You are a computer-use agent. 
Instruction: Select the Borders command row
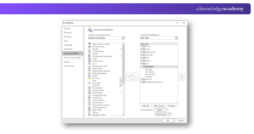point(105,49)
